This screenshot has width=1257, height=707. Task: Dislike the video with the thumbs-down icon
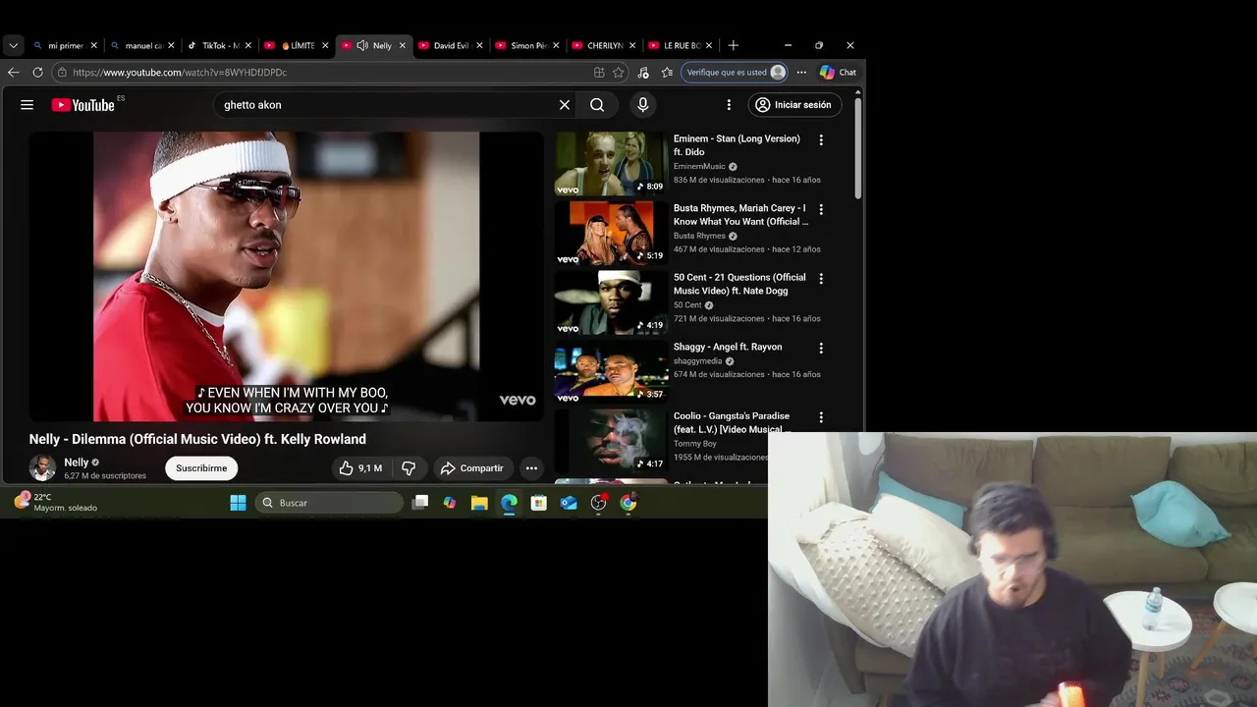(409, 468)
